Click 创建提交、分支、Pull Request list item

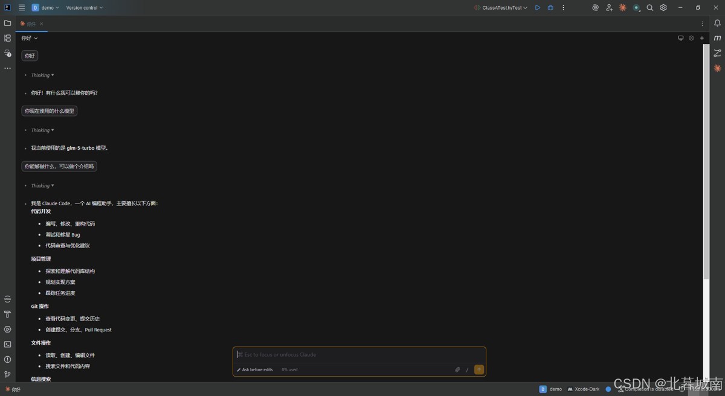[79, 330]
